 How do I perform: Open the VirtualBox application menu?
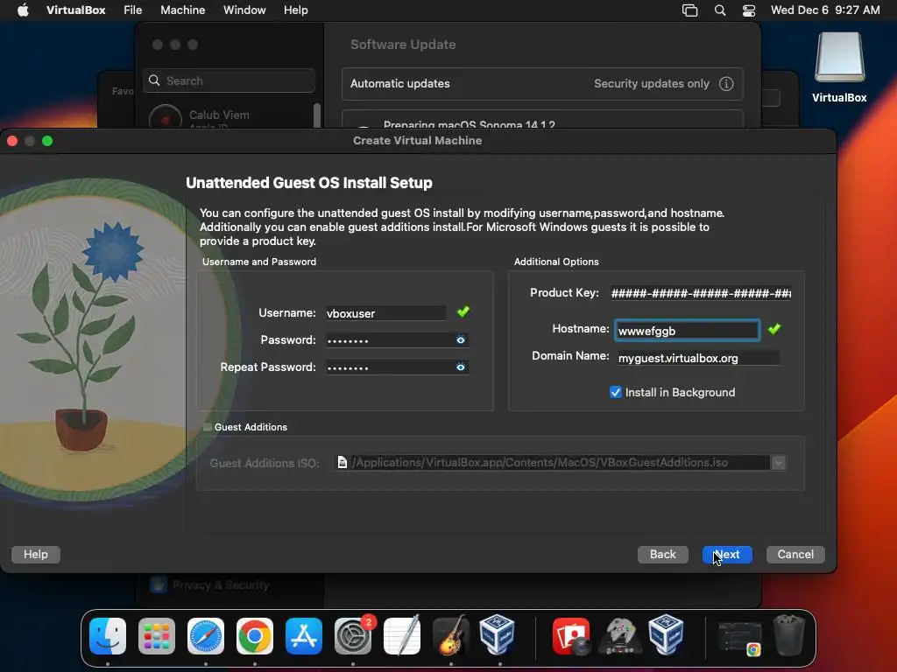coord(75,10)
